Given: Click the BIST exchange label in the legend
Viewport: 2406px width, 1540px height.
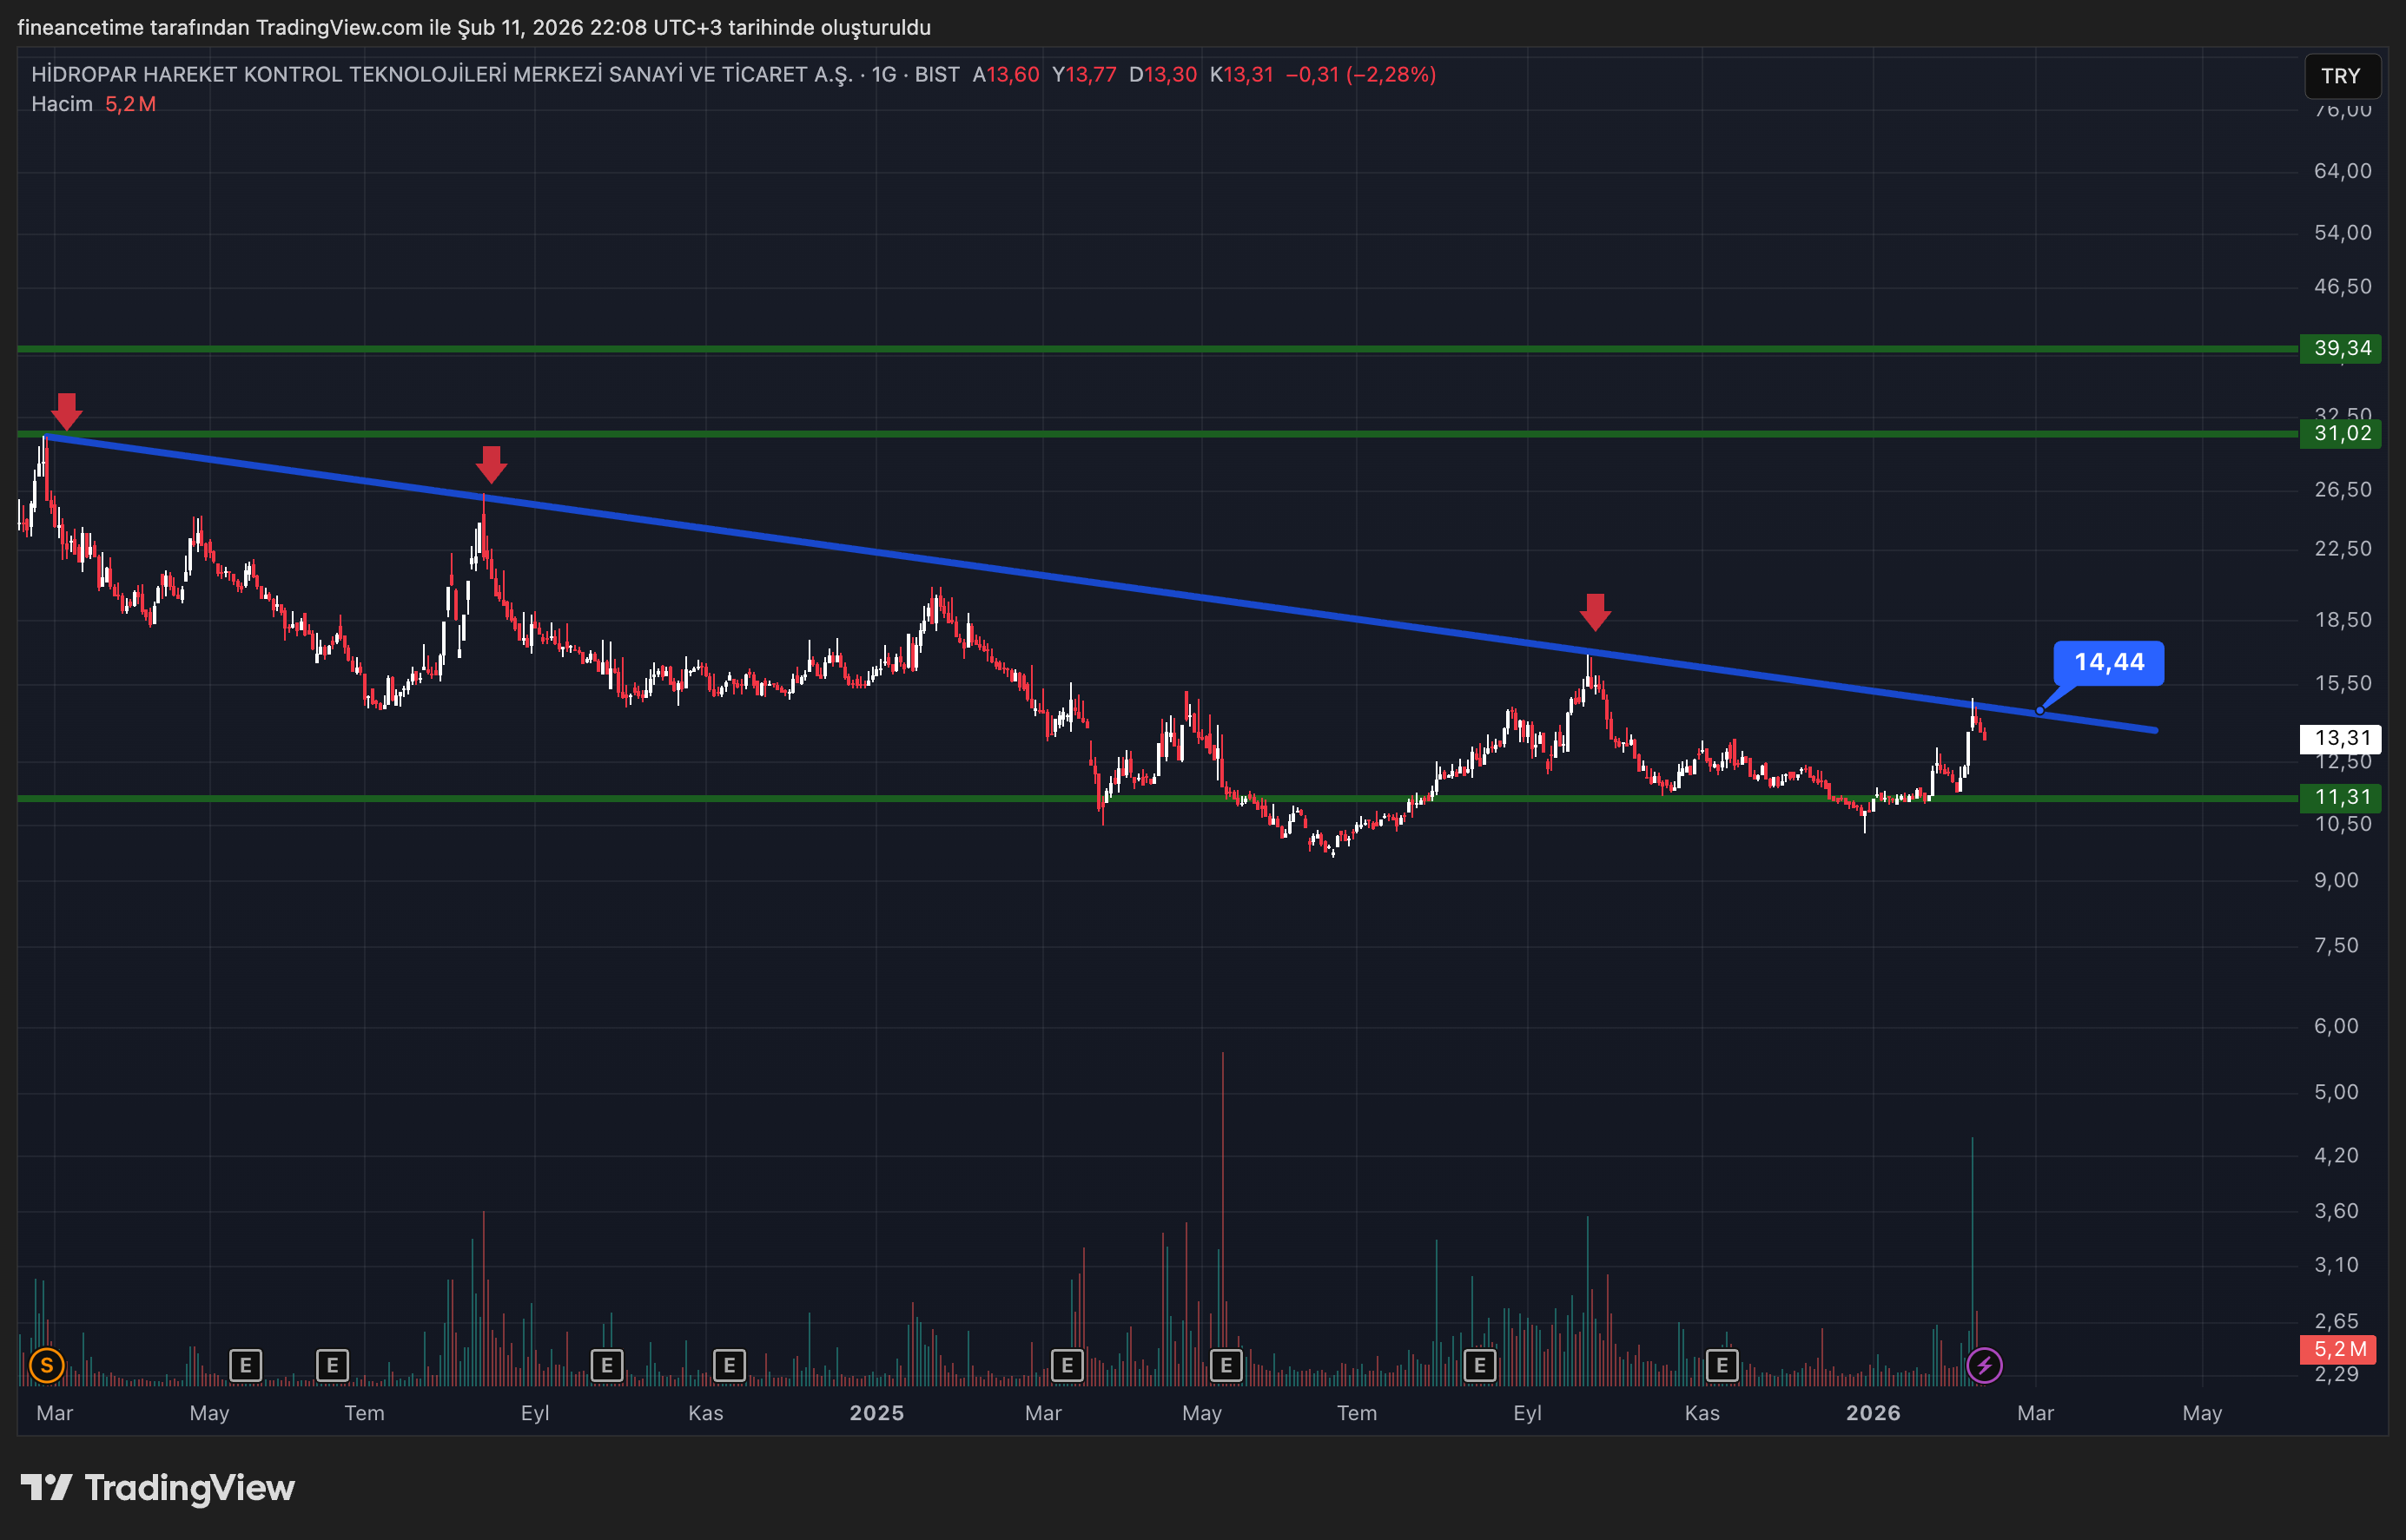Looking at the screenshot, I should click(938, 74).
